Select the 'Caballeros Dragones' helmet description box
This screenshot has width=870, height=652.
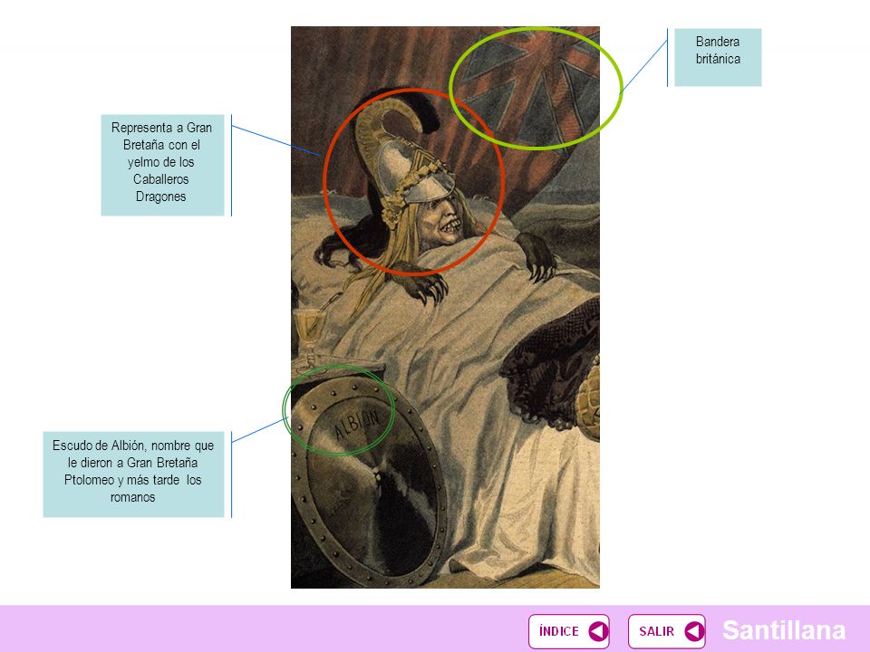click(x=162, y=165)
